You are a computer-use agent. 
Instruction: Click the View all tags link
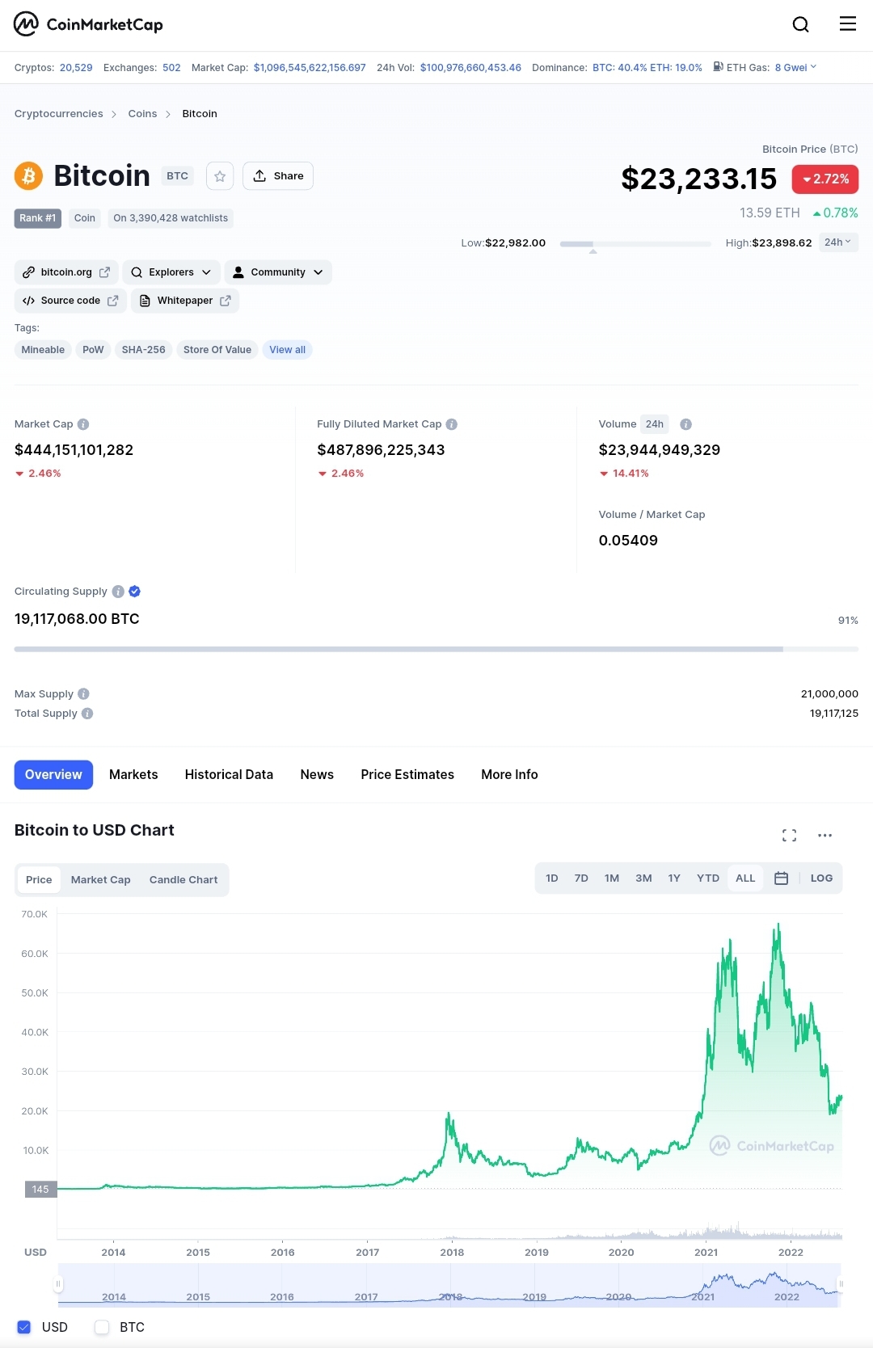point(288,350)
